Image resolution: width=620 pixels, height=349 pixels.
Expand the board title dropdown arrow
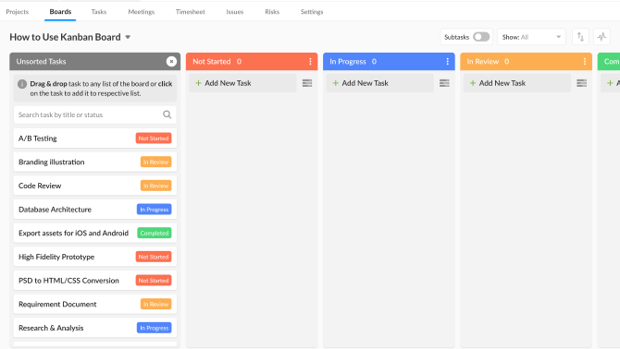128,37
